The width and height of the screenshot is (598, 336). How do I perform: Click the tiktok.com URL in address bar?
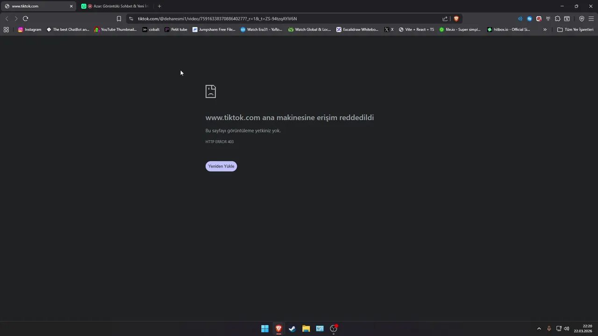click(217, 19)
